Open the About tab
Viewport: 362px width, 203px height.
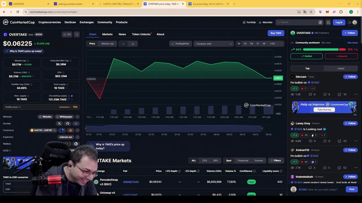click(x=160, y=34)
